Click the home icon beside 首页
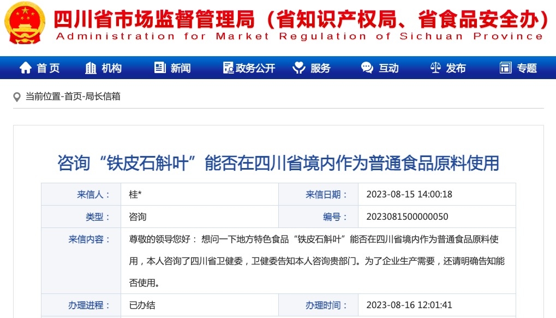Screen dimensions: 556x318 coord(25,68)
